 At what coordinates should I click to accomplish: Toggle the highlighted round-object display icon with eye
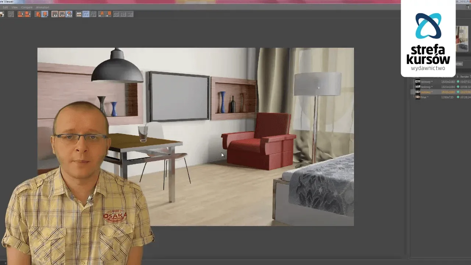coord(69,14)
